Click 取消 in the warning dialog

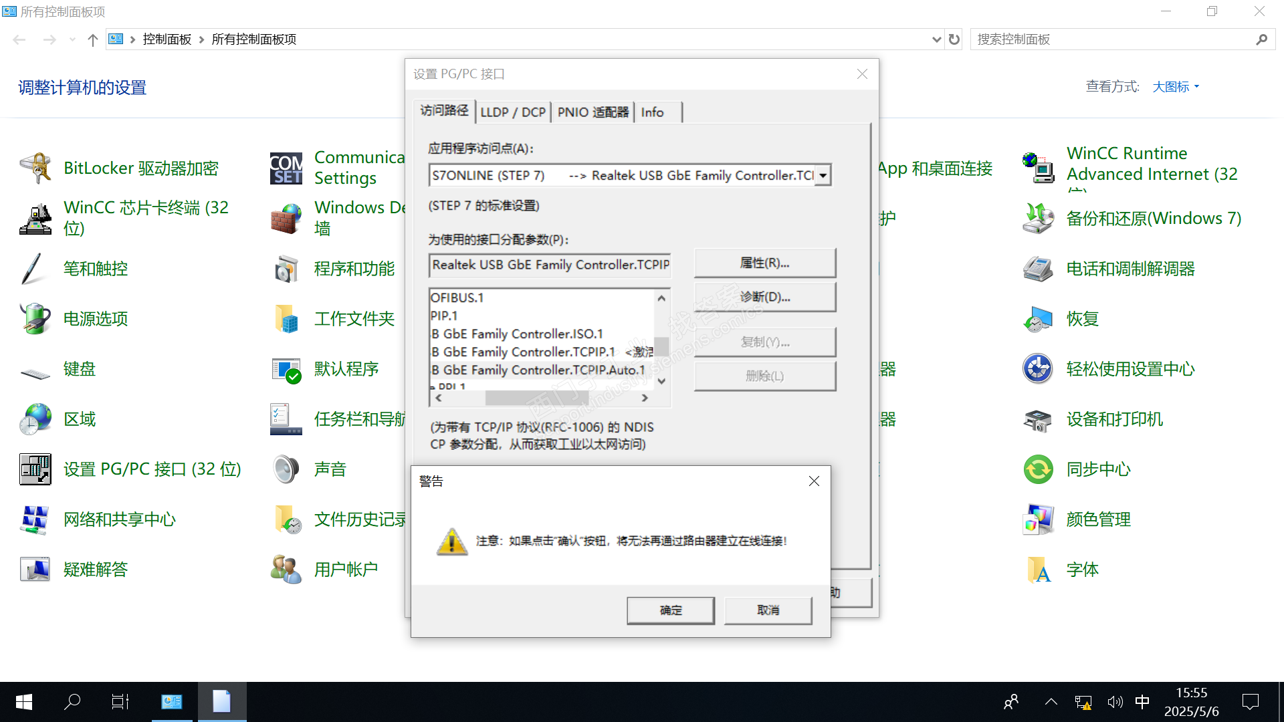768,610
